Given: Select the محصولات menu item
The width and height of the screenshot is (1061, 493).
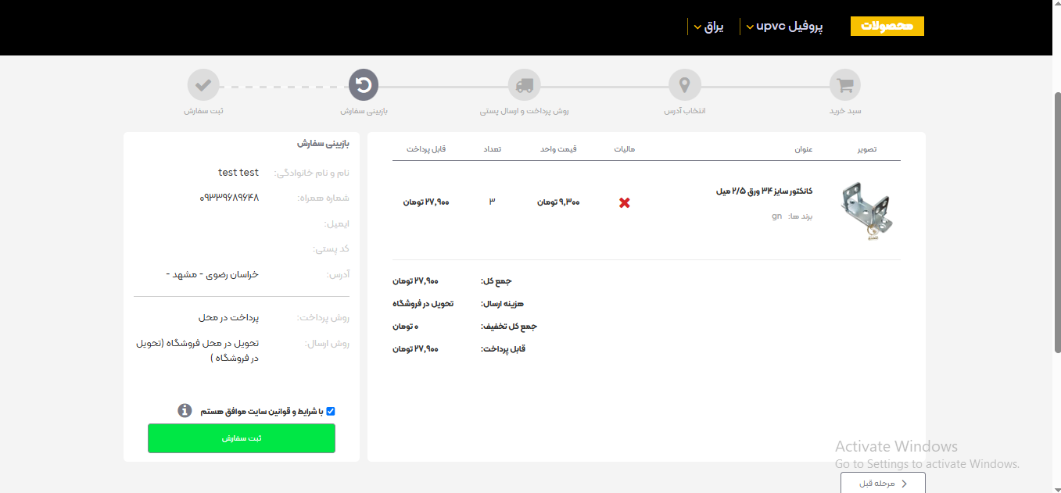Looking at the screenshot, I should pyautogui.click(x=887, y=25).
